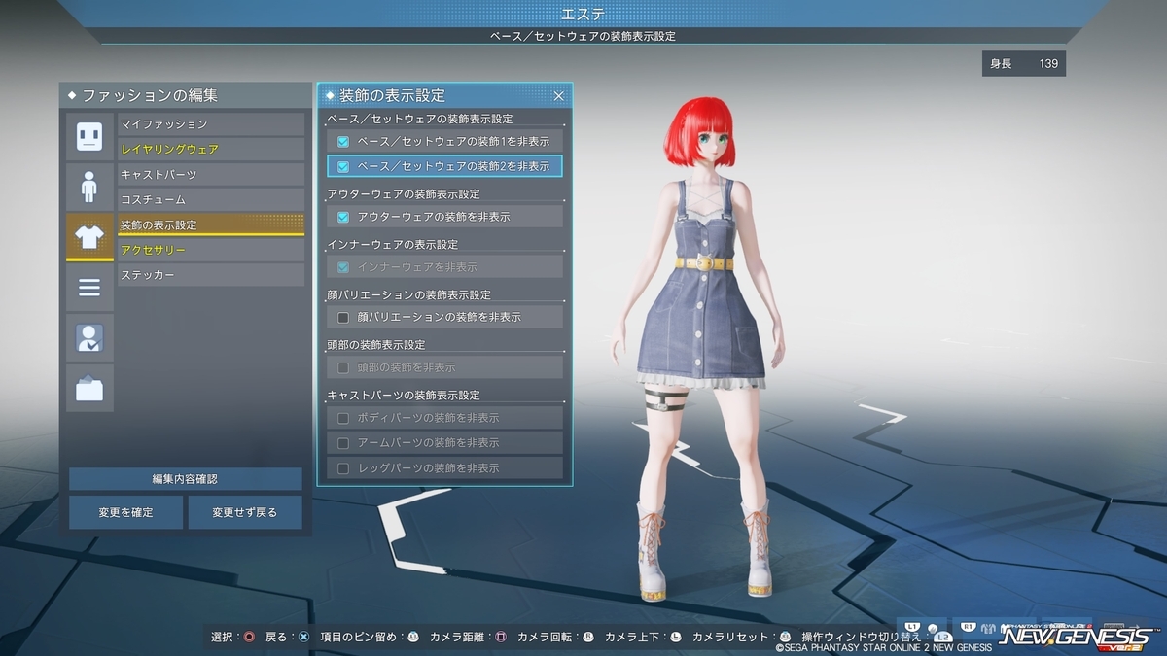Click the character's yellow belt

click(705, 262)
